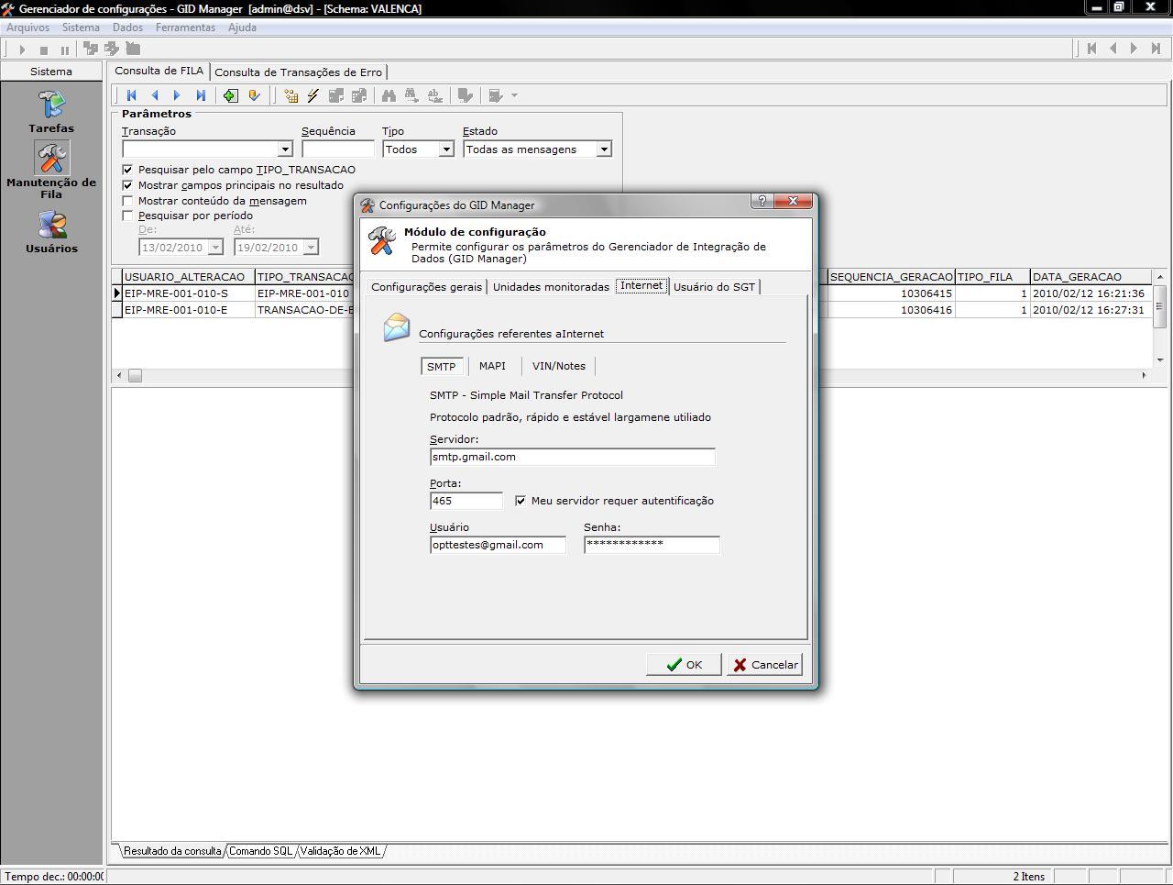The height and width of the screenshot is (885, 1173).
Task: Open the Estado dropdown list
Action: [604, 149]
